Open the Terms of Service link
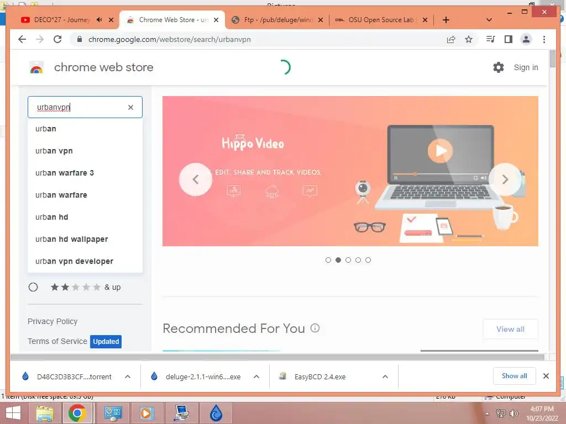 click(x=57, y=341)
